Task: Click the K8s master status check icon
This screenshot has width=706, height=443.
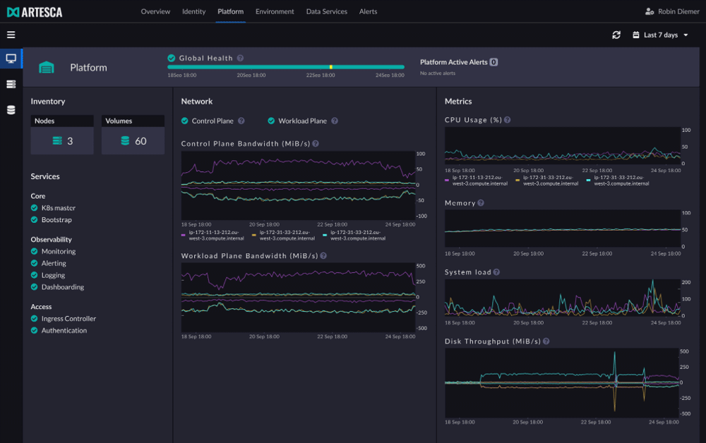Action: point(34,208)
